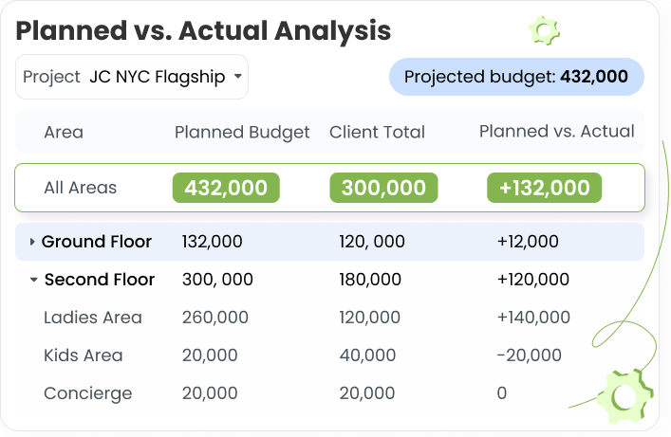Image resolution: width=671 pixels, height=437 pixels.
Task: Click the Area column header
Action: 64,132
